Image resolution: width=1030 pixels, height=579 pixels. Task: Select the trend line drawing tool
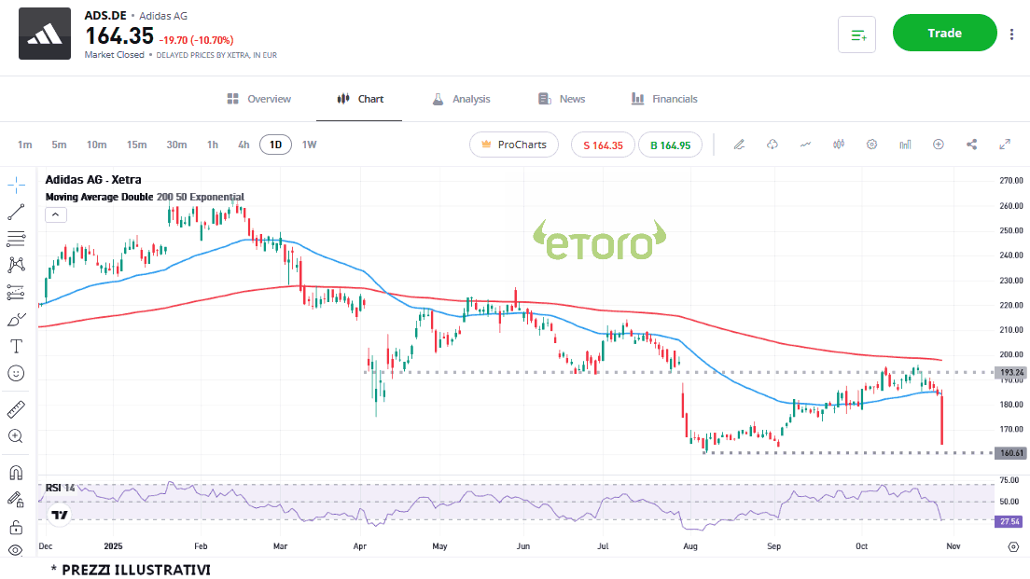click(x=16, y=212)
